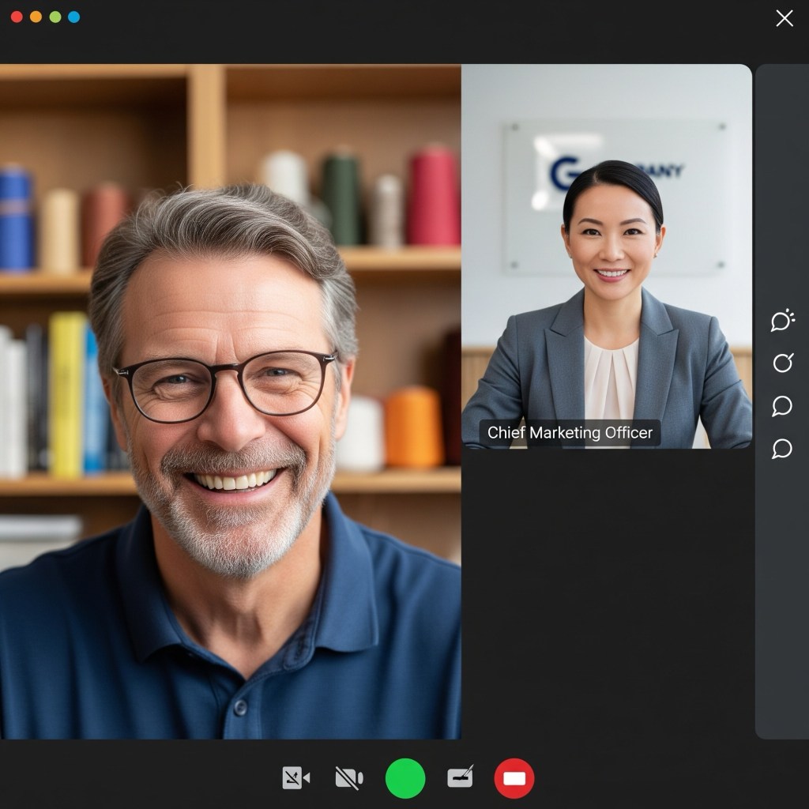Close the window with the X button
This screenshot has height=809, width=809.
click(784, 18)
